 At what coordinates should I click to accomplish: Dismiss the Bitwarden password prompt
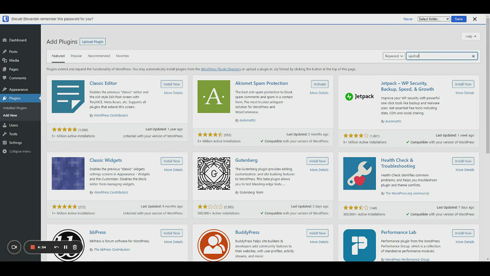(475, 19)
